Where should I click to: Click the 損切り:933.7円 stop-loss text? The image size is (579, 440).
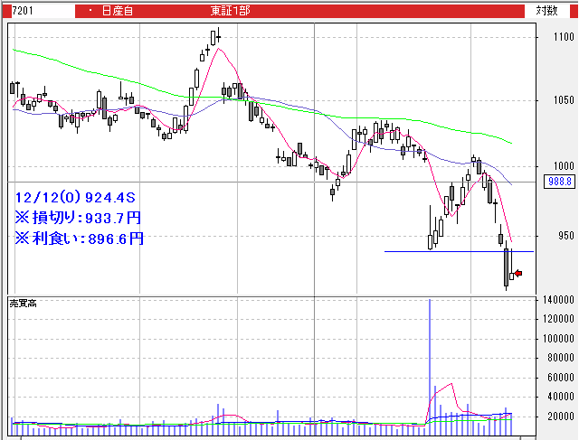coord(79,218)
